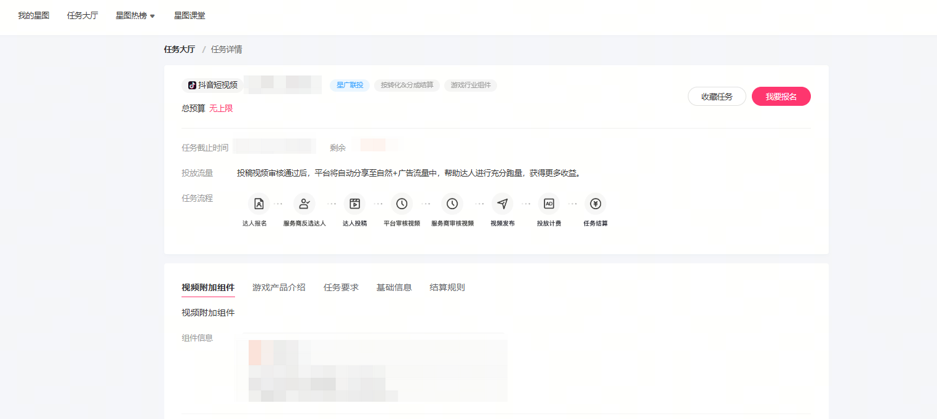Go to 任务大厅 in top navigation

click(82, 16)
